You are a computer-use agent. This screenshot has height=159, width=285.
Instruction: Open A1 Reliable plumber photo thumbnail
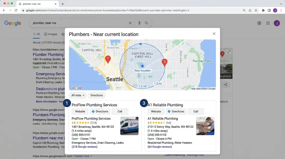205,126
